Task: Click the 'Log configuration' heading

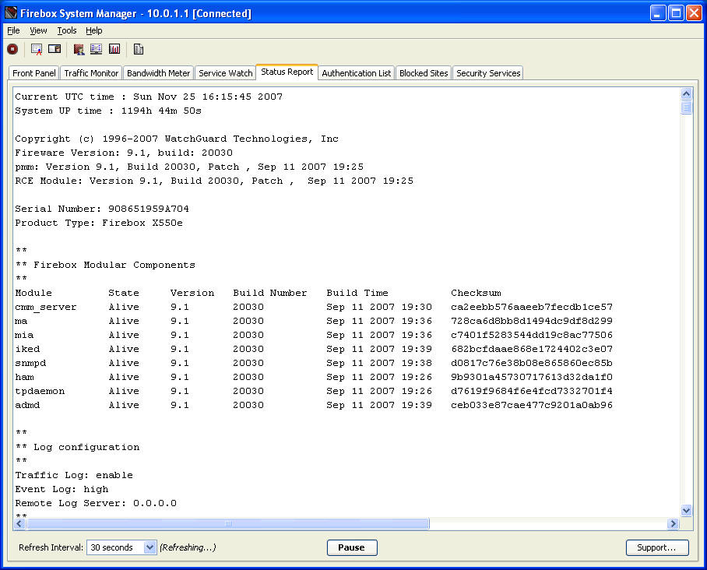Action: [x=86, y=447]
